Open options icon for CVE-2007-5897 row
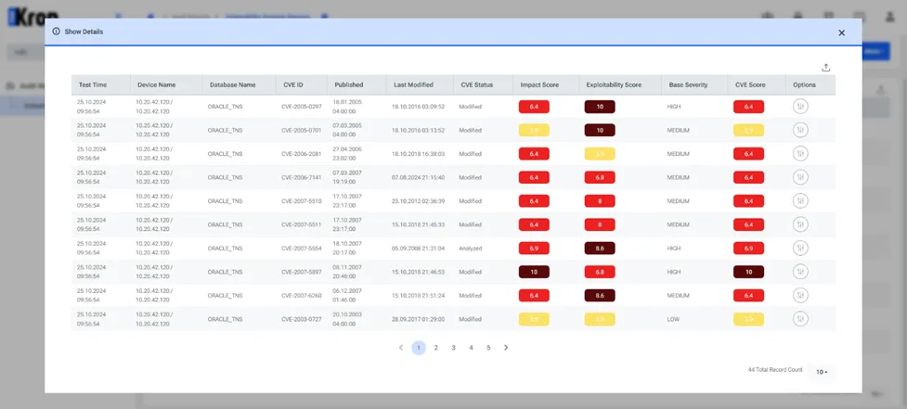 pos(800,272)
